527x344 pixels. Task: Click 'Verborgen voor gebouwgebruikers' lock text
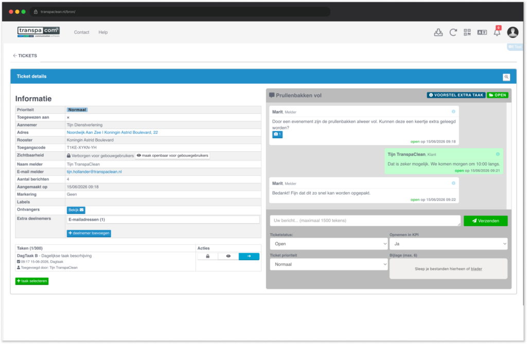(100, 156)
